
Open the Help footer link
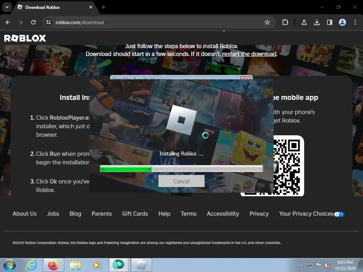164,214
